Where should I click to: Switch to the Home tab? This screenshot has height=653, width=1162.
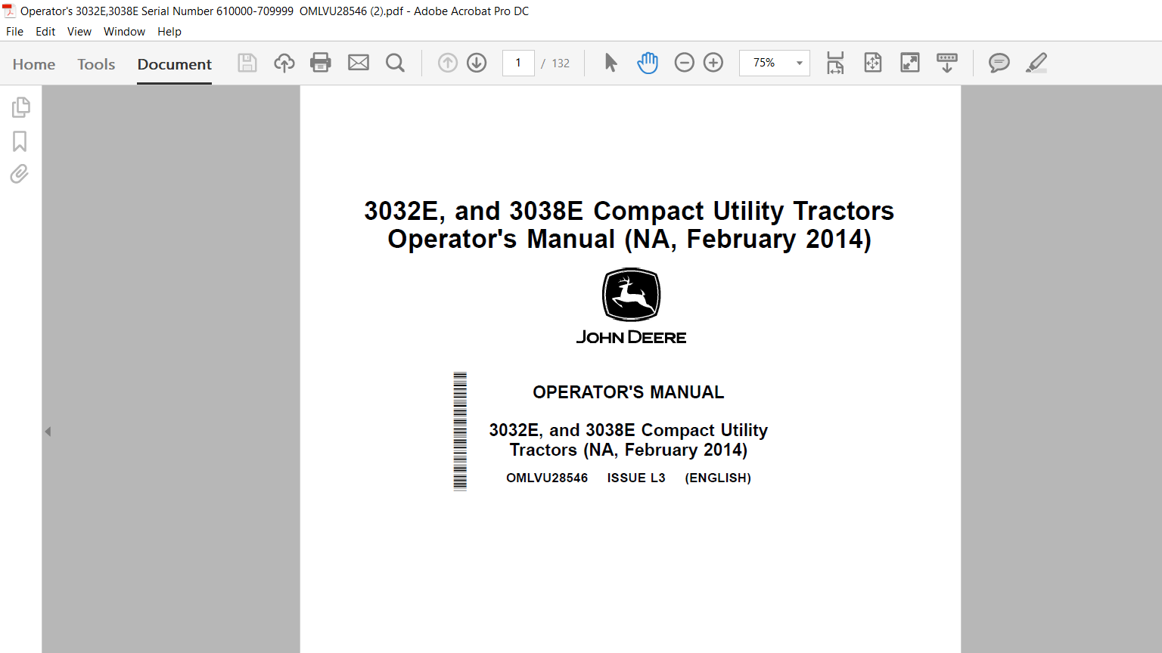(x=34, y=64)
